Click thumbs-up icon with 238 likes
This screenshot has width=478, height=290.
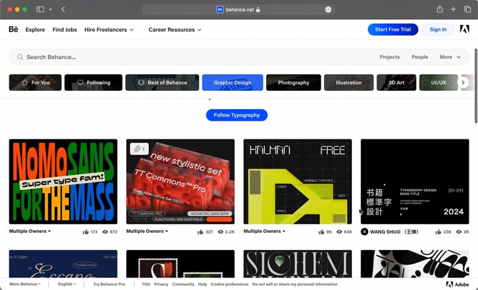(x=438, y=232)
